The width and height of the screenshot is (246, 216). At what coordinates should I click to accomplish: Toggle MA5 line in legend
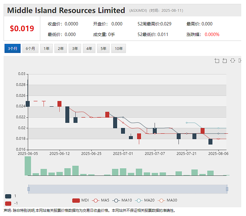[100, 200]
